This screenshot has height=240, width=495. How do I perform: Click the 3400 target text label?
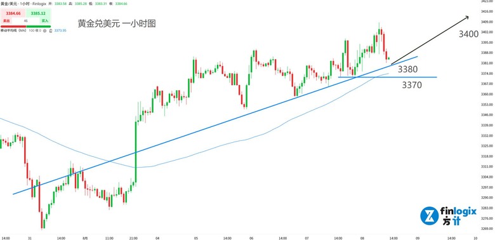coord(469,34)
